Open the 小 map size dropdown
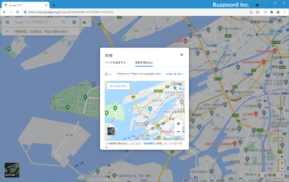Viewport: 289px width, 182px height. point(108,74)
